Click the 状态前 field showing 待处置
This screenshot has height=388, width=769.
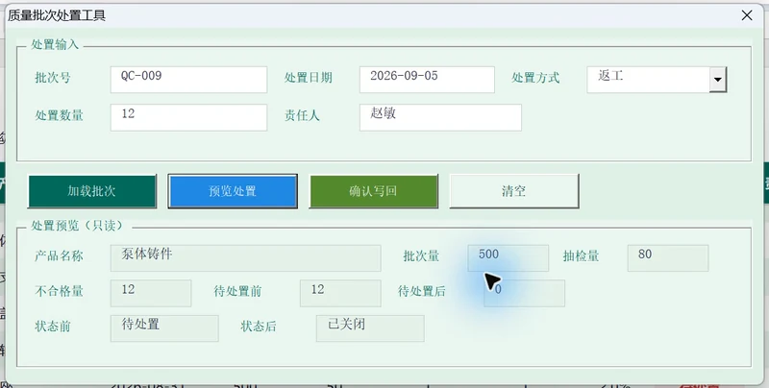coord(164,328)
